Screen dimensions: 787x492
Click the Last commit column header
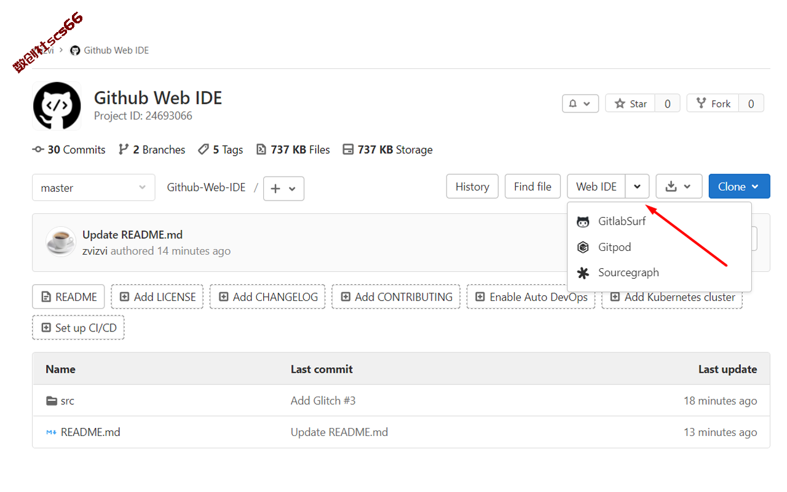322,369
